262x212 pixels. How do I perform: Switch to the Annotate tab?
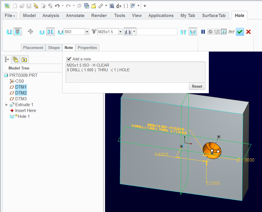click(x=75, y=16)
